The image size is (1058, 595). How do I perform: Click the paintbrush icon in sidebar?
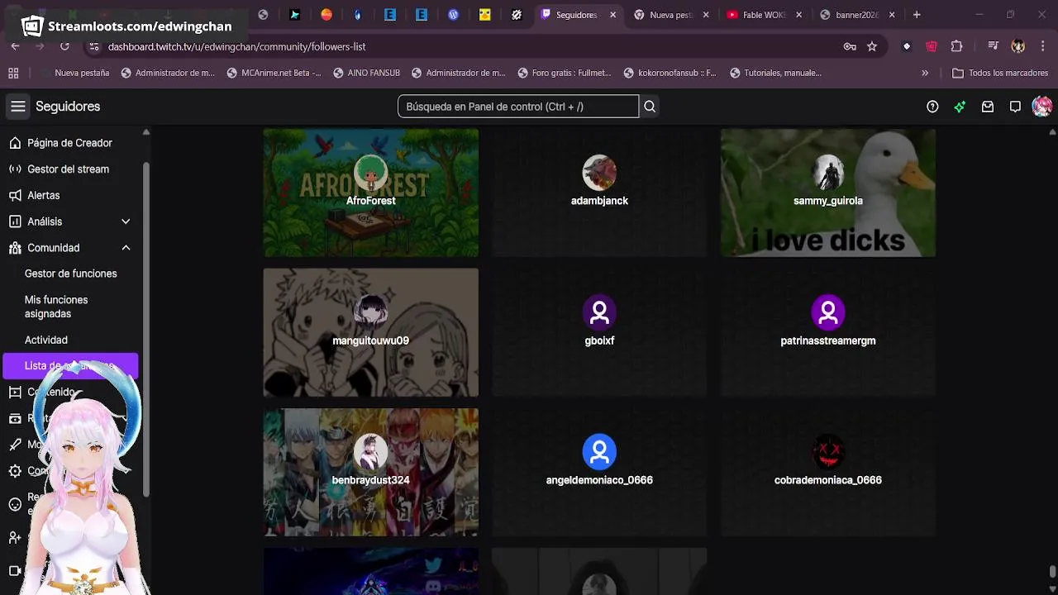15,445
